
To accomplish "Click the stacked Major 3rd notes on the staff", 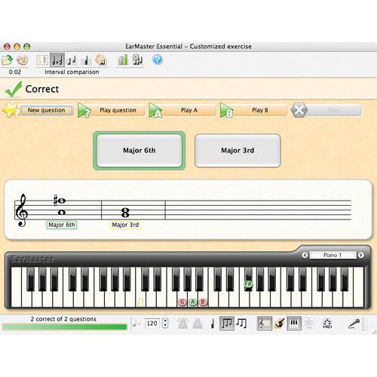I will pos(125,213).
